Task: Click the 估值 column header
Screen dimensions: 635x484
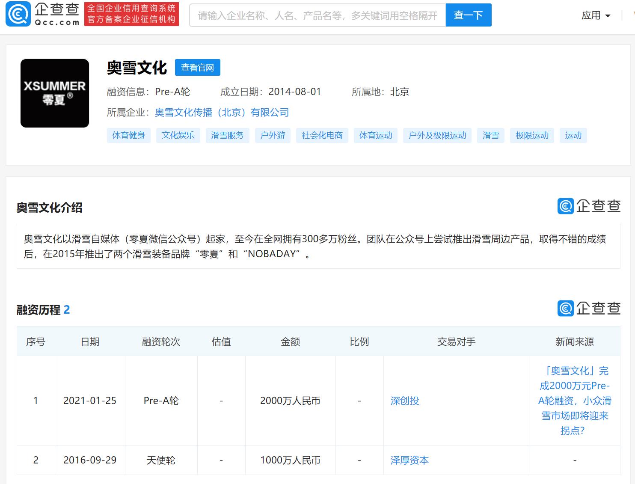Action: point(221,342)
